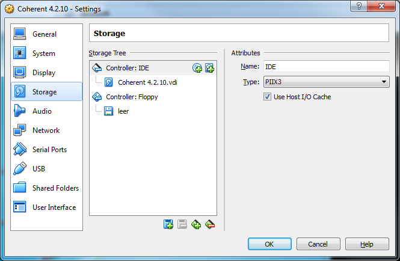This screenshot has width=400, height=261.
Task: Click the add optical drive icon on Controller: IDE
Action: click(197, 68)
